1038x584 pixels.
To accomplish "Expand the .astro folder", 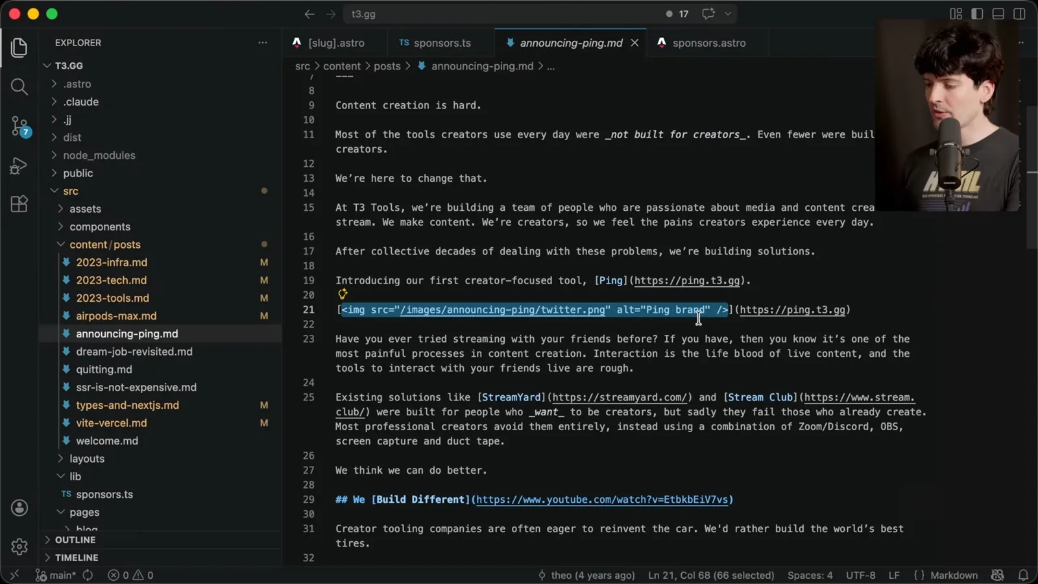I will (77, 84).
